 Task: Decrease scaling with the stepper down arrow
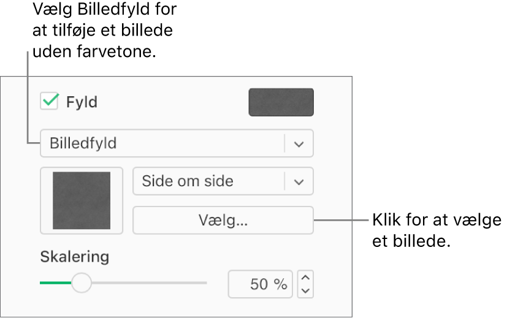pos(306,291)
